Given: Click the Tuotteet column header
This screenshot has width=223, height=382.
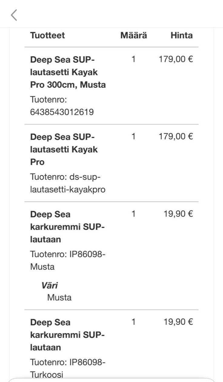Looking at the screenshot, I should pos(47,35).
